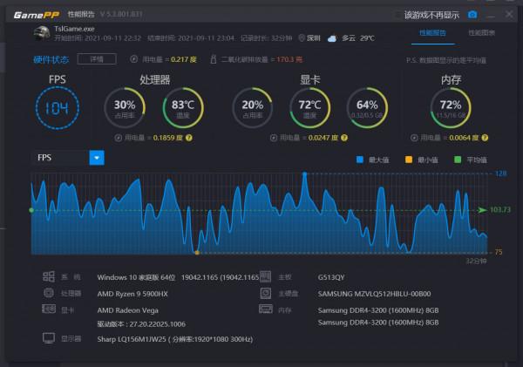Switch to the 性能报告 tab

tap(432, 33)
